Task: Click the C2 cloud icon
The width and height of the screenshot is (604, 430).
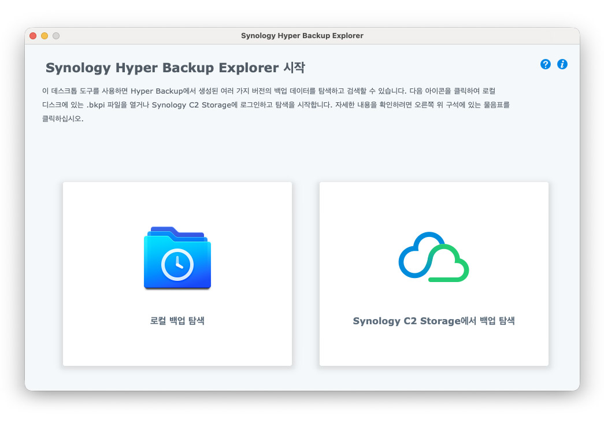Action: tap(433, 257)
